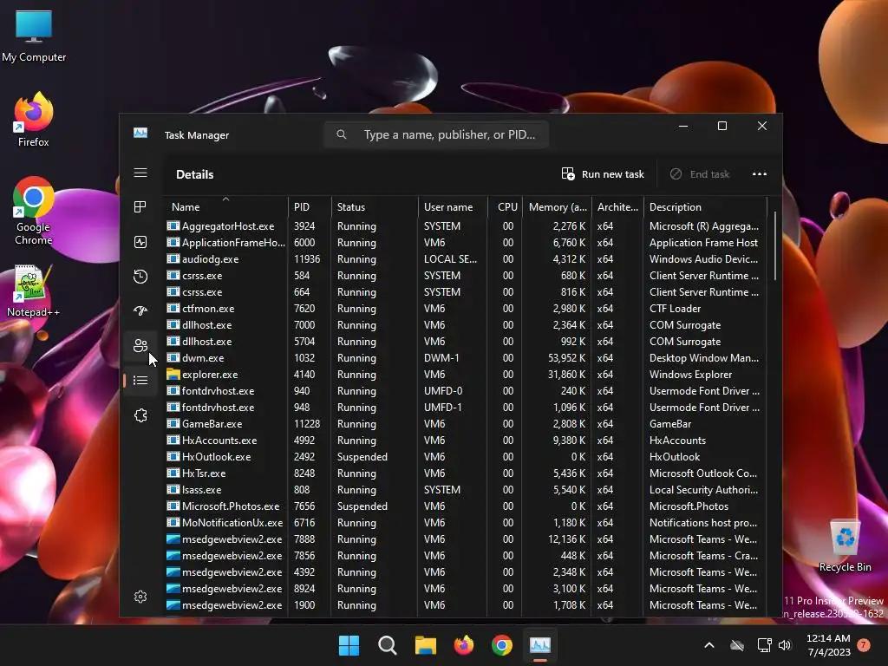Open the Task Manager hamburger navigation menu
Screen dimensions: 888x666
tap(140, 173)
